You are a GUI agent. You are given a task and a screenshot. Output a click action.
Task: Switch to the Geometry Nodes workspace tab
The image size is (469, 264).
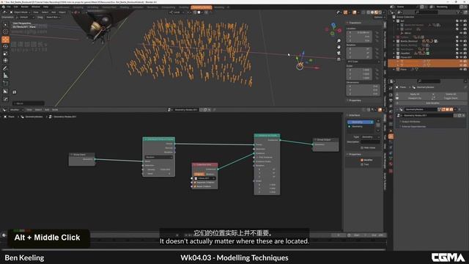[x=202, y=7]
